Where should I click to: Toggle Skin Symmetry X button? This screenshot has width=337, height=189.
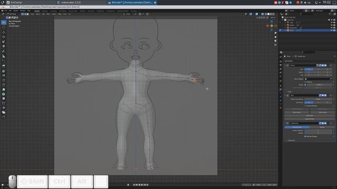click(309, 102)
